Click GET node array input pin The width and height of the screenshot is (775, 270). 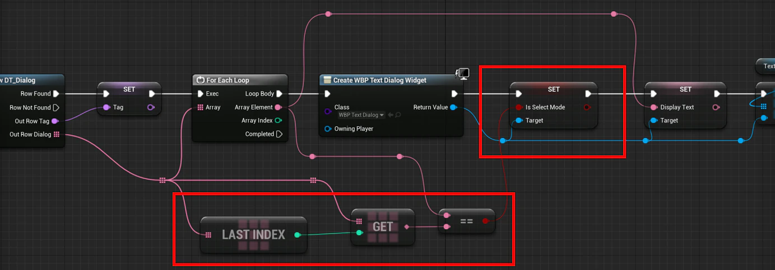[359, 221]
